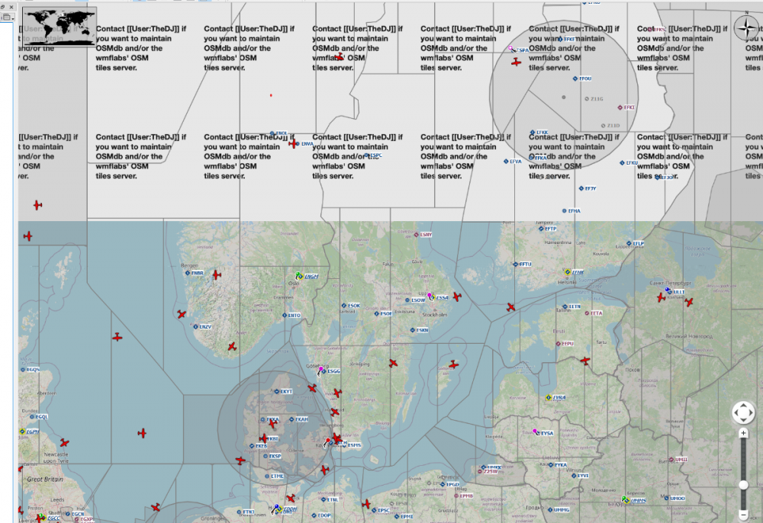Click the zoom slider handle
This screenshot has height=523, width=763.
[743, 484]
